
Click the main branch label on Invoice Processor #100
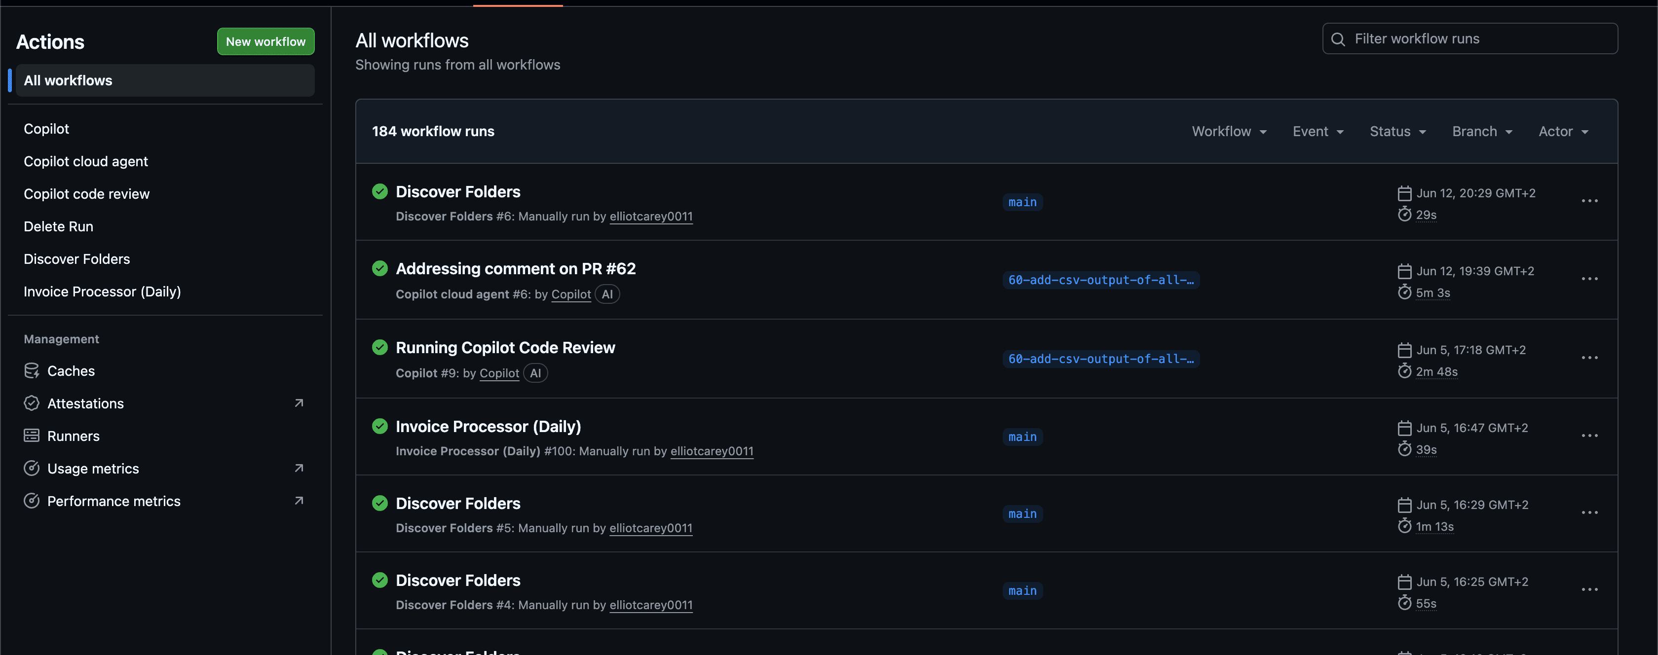pyautogui.click(x=1022, y=437)
